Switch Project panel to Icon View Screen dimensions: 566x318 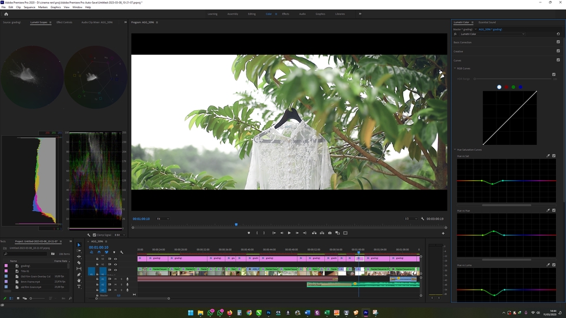(x=18, y=298)
